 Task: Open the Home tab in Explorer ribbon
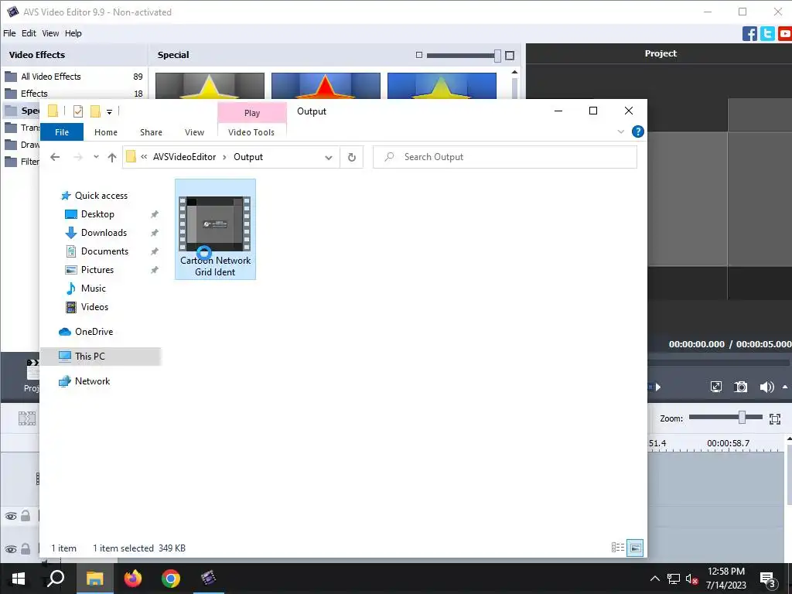tap(105, 132)
